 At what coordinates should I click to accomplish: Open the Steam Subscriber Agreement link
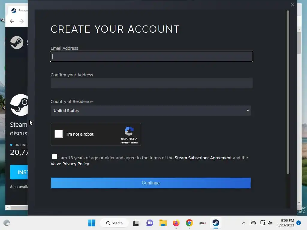pos(203,158)
